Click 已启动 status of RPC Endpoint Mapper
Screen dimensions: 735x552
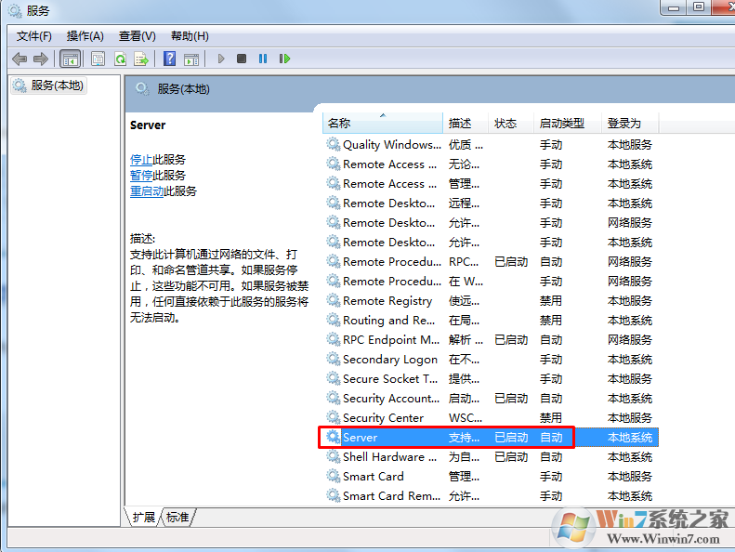point(511,339)
